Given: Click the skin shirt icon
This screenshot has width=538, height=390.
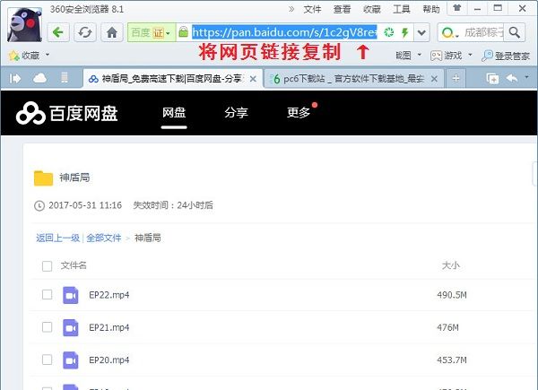Looking at the screenshot, I should (x=457, y=8).
